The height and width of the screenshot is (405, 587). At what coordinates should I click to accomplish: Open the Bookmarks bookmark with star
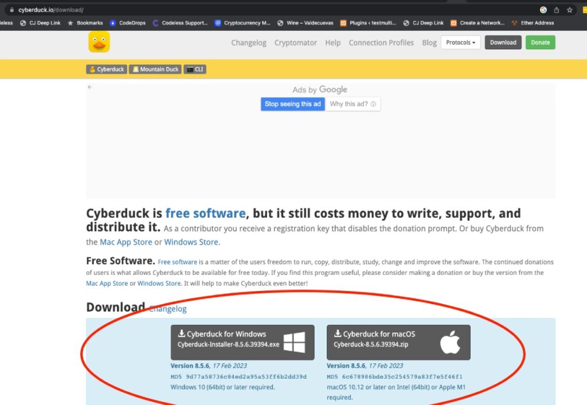coord(85,23)
